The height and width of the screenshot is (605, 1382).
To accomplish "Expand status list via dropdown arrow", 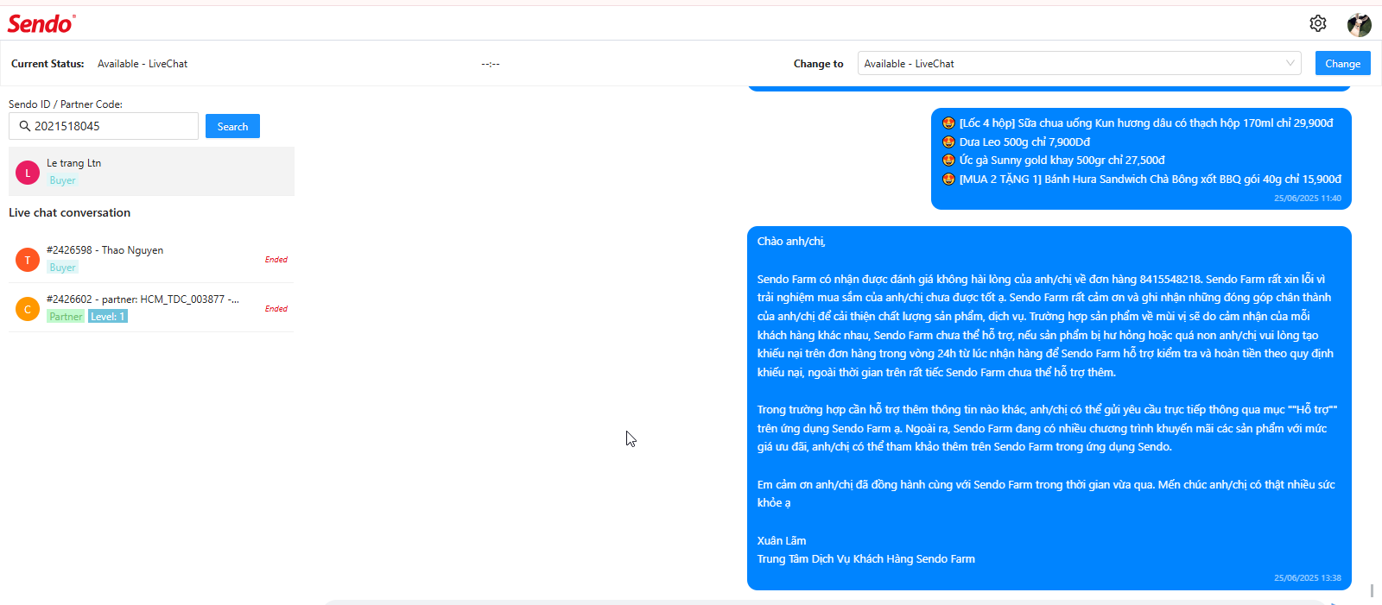I will click(x=1290, y=63).
